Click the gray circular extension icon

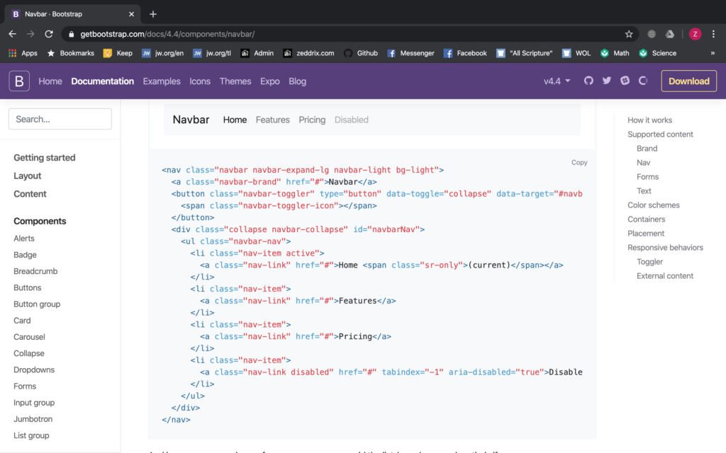pyautogui.click(x=652, y=34)
